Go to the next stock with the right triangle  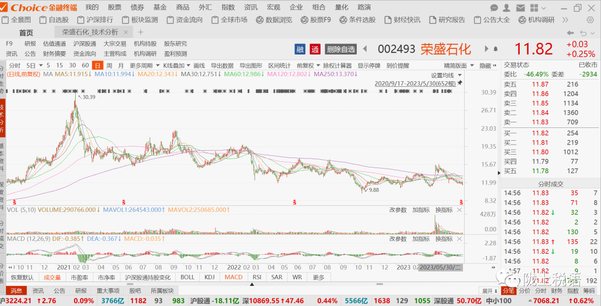point(487,48)
